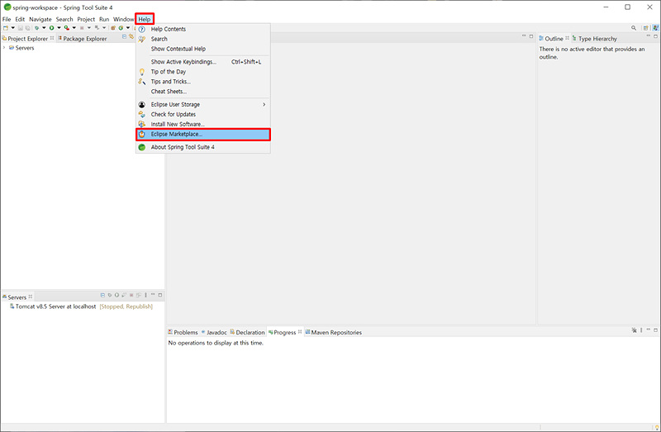Open Tips and Tricks
661x432 pixels.
coord(202,81)
